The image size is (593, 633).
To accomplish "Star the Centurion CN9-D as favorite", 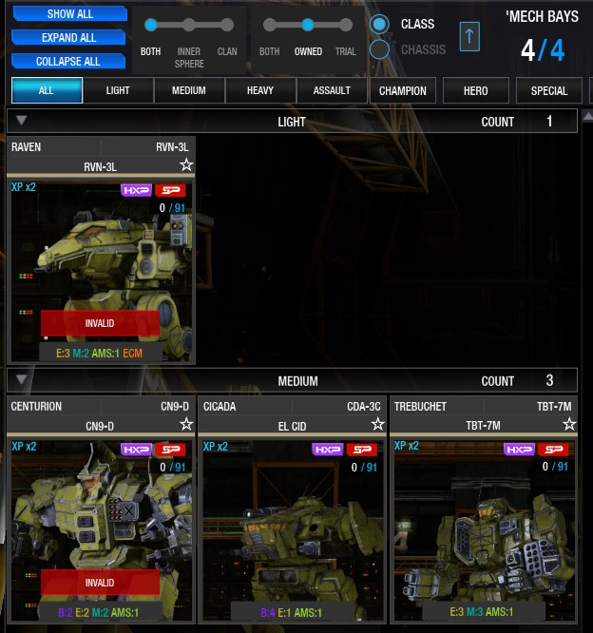I will point(186,424).
